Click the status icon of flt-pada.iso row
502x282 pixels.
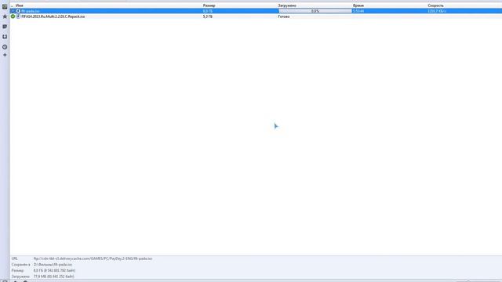tap(13, 11)
